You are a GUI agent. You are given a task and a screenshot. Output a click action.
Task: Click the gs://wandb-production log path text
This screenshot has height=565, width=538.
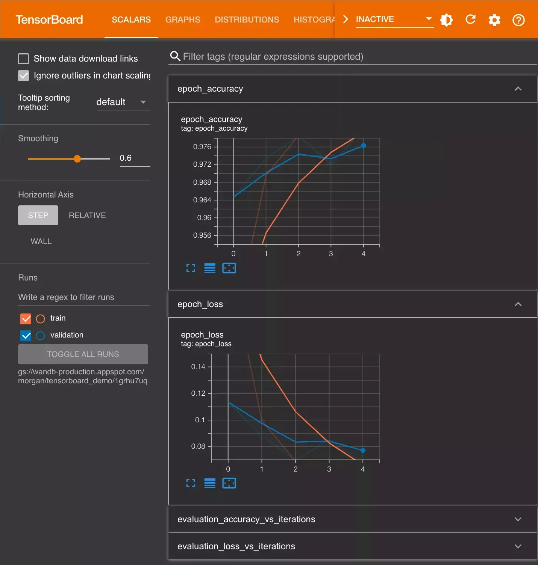click(x=83, y=376)
